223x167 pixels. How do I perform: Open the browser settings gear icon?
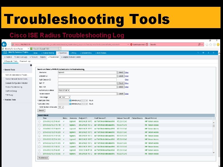(x=214, y=45)
